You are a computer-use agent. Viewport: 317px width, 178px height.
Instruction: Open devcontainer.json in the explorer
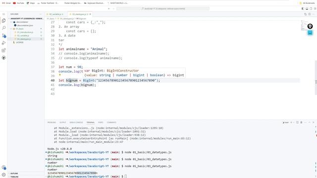[x=26, y=25]
